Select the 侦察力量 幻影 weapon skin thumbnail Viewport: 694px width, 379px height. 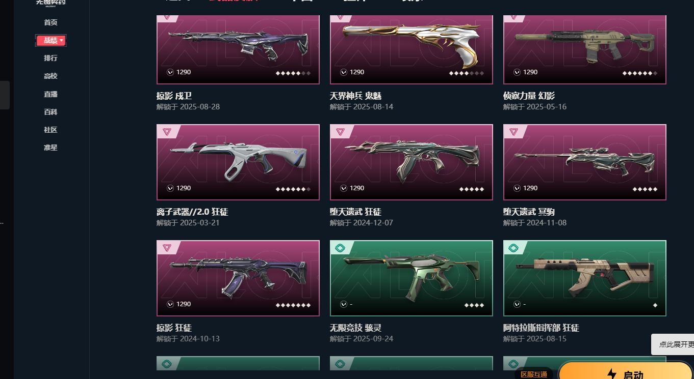pos(585,49)
